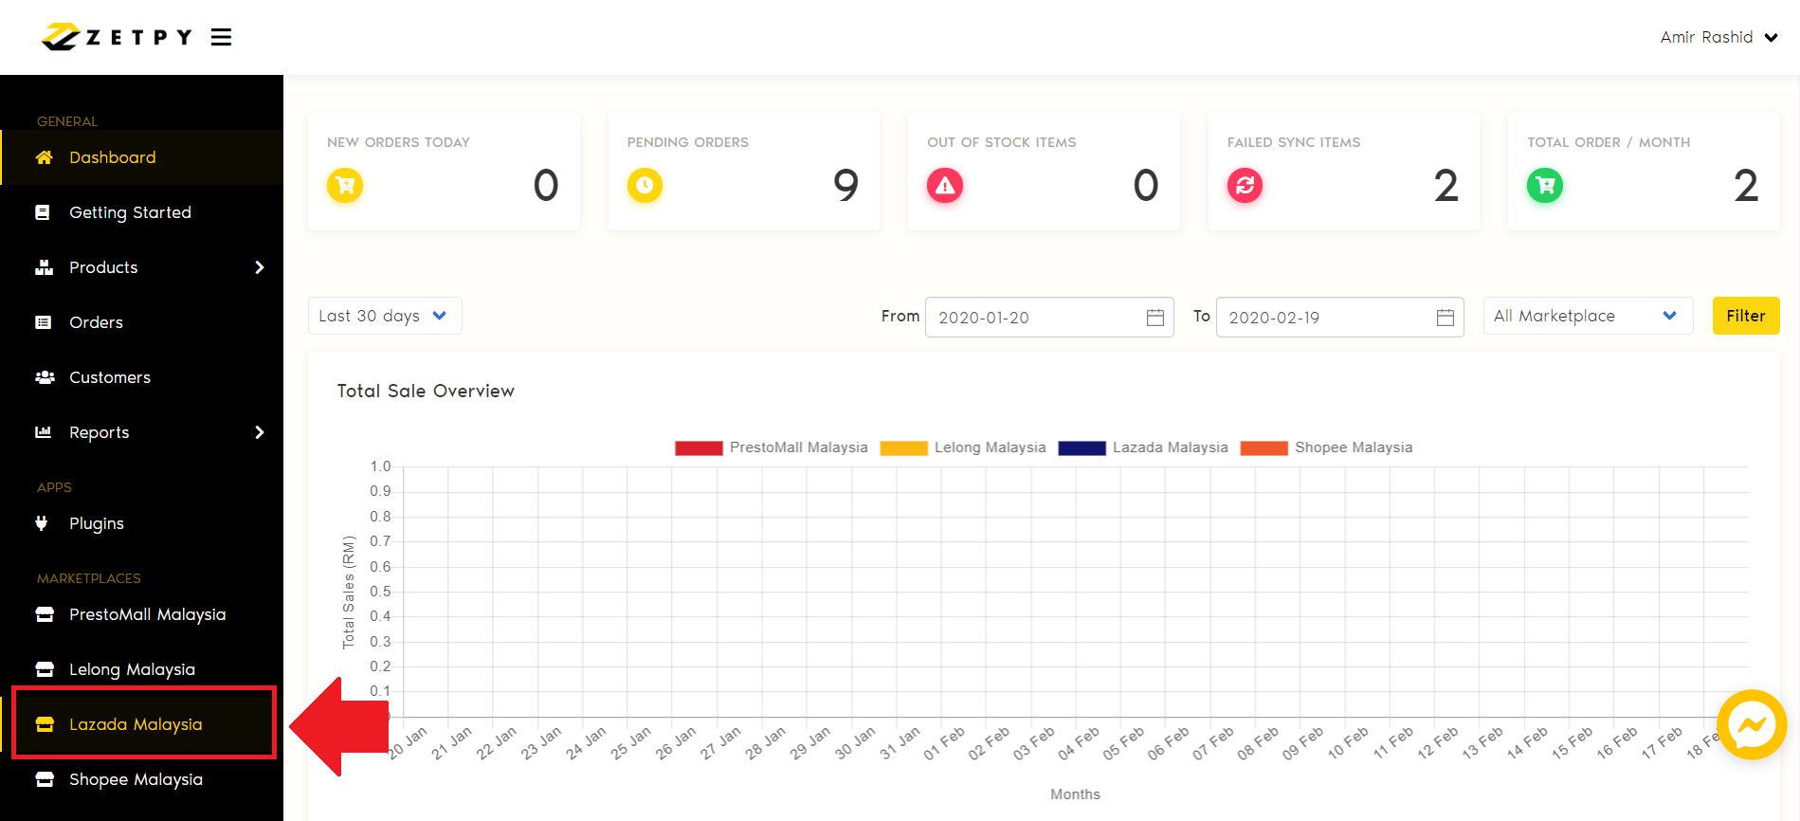Open the Plugins page
Screen dimensions: 1800x821
click(x=142, y=523)
